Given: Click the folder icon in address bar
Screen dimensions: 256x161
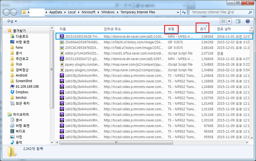Looking at the screenshot, I should pyautogui.click(x=24, y=12).
